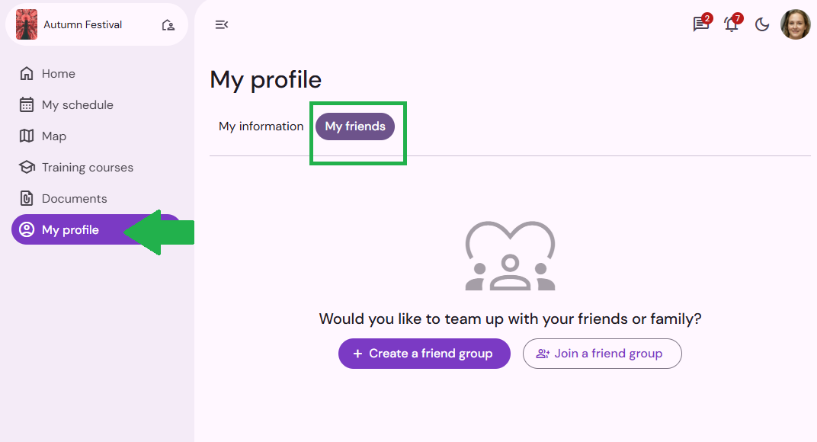Click the organizer icon beside Autumn Festival
This screenshot has width=817, height=442.
(168, 25)
